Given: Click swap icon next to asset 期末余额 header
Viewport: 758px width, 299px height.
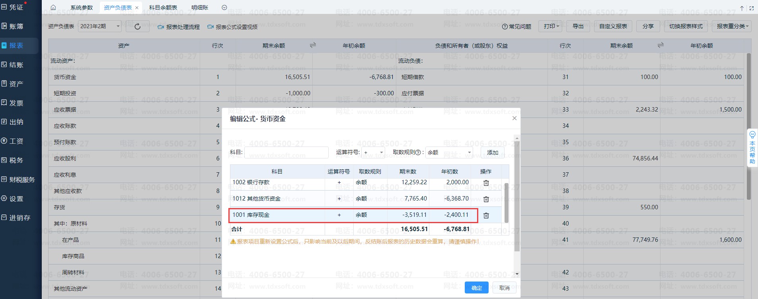Looking at the screenshot, I should (x=313, y=45).
